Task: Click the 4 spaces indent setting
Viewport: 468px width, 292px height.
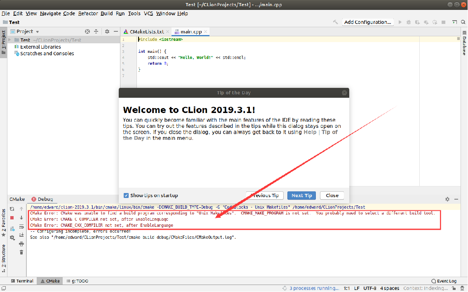Action: [390, 288]
